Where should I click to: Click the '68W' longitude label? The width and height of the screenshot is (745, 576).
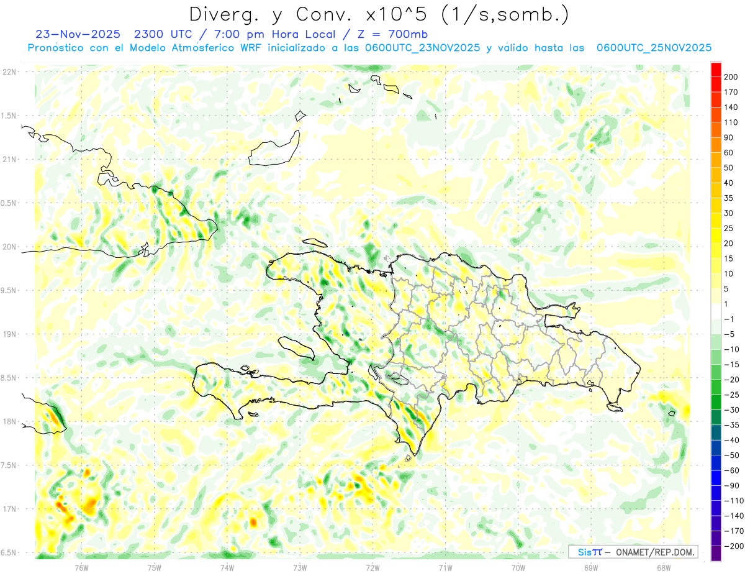664,567
